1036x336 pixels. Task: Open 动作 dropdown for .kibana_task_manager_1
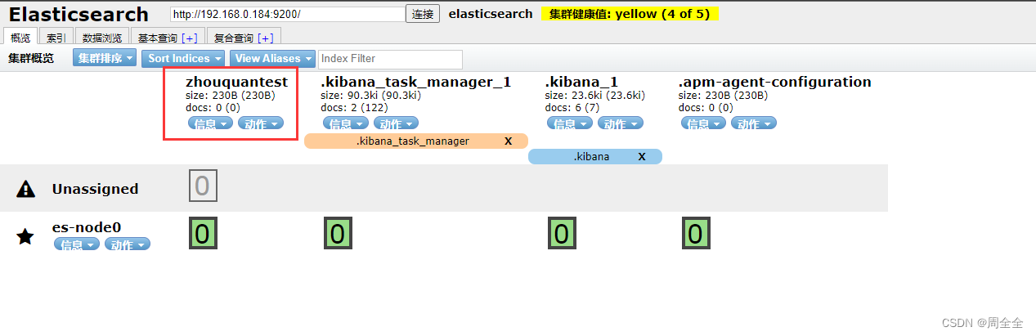[x=396, y=123]
